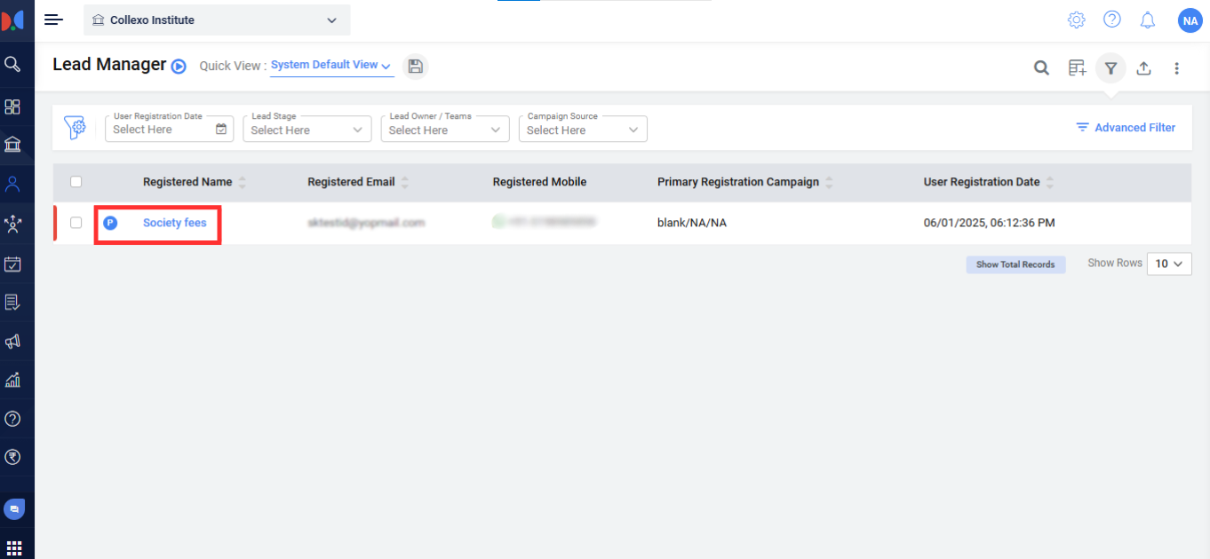Image resolution: width=1210 pixels, height=559 pixels.
Task: Toggle the funnel filter icon in toolbar
Action: pos(1110,68)
